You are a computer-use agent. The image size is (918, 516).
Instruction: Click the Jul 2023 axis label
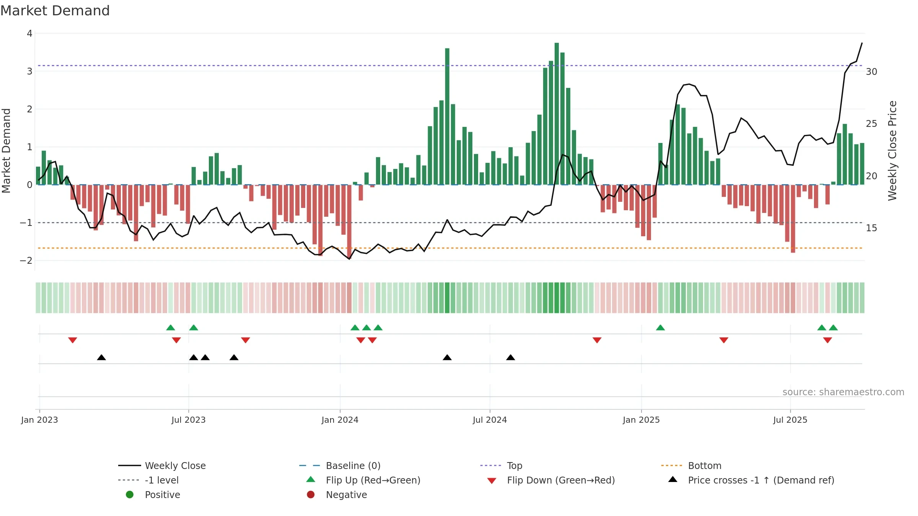pos(189,420)
